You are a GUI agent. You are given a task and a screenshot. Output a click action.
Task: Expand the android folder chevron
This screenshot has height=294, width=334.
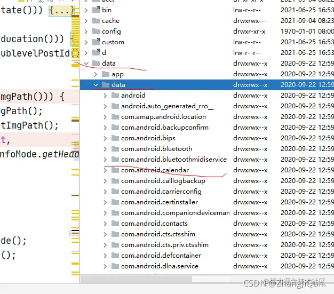[x=105, y=96]
